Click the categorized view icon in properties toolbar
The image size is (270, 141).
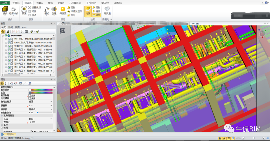(x=2, y=83)
